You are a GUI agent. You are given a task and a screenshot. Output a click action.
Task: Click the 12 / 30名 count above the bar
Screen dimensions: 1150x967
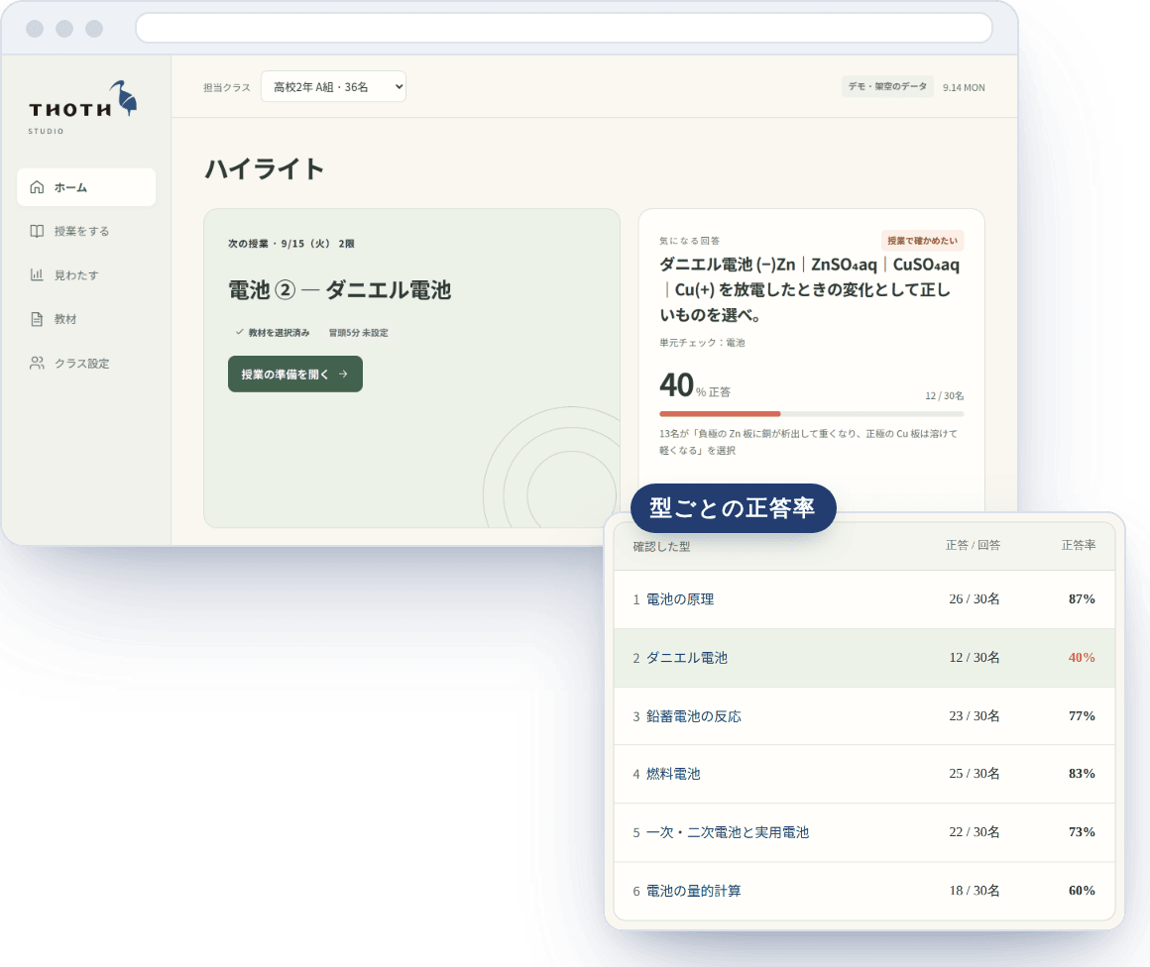pos(944,396)
